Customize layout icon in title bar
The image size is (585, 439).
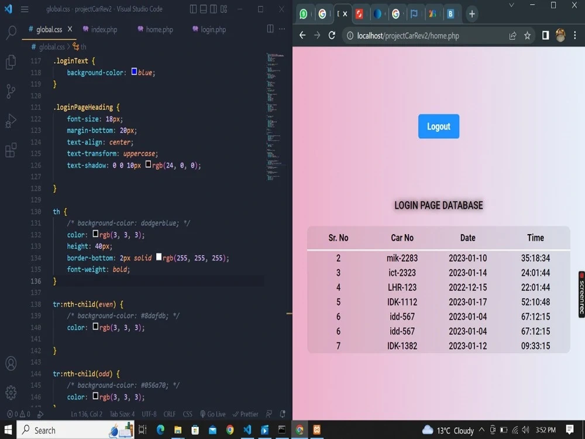coord(224,9)
